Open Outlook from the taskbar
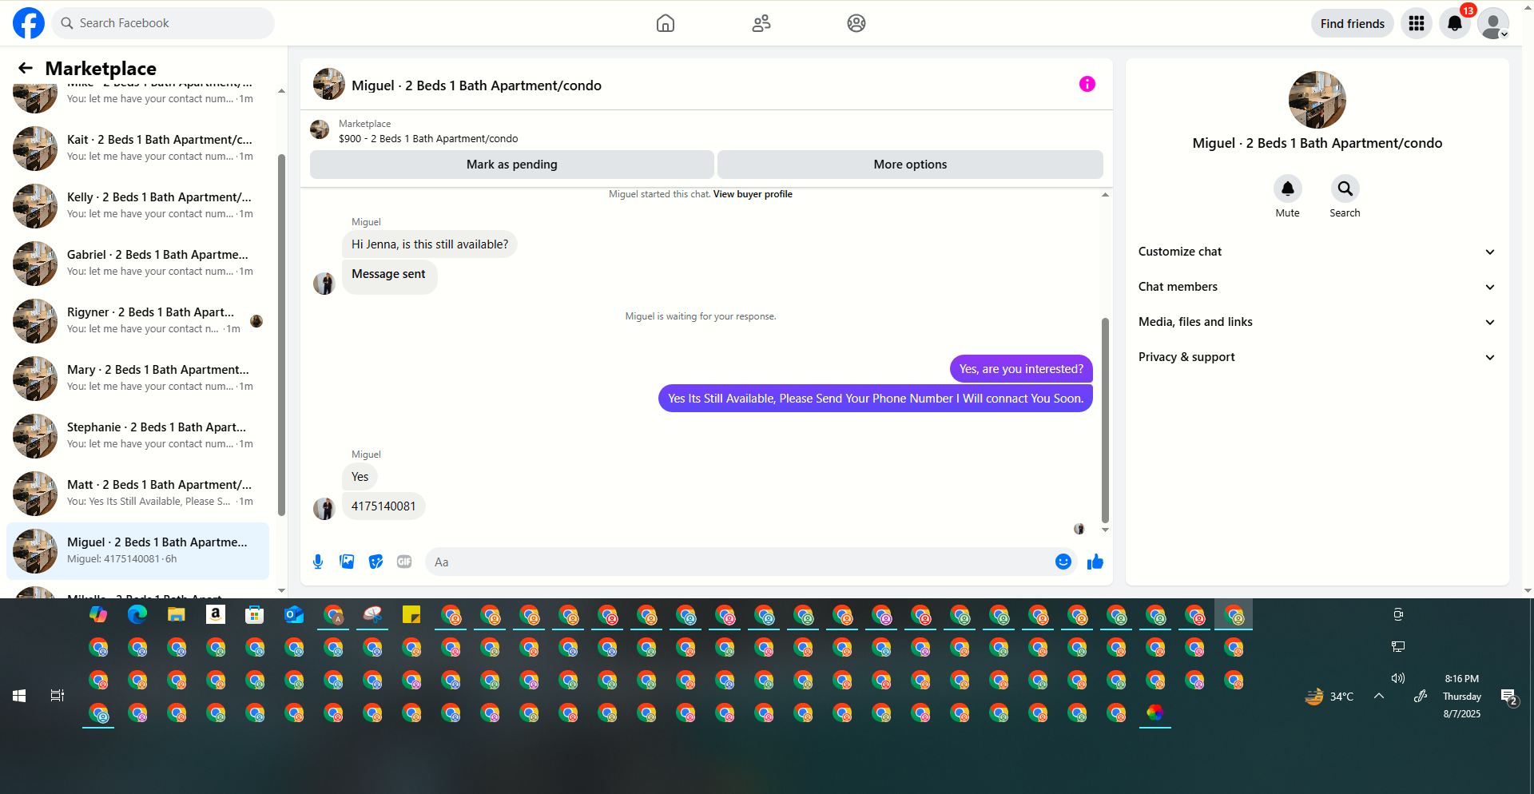This screenshot has width=1534, height=794. click(294, 614)
